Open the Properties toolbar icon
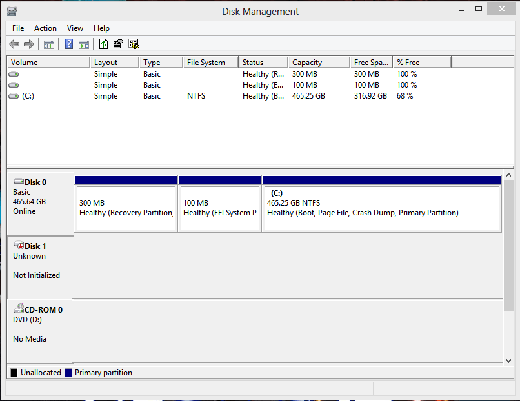 pos(118,44)
